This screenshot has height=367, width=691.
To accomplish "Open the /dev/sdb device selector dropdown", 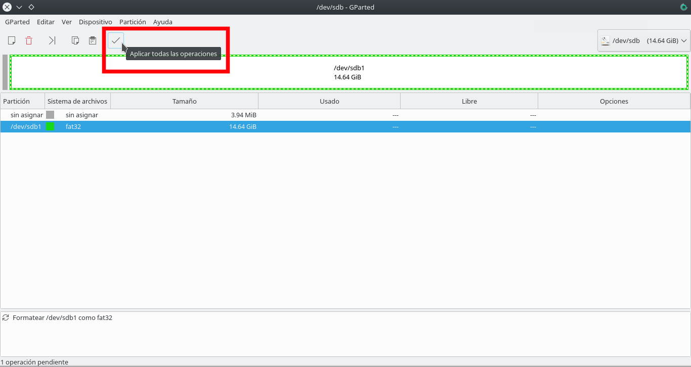I will click(644, 40).
